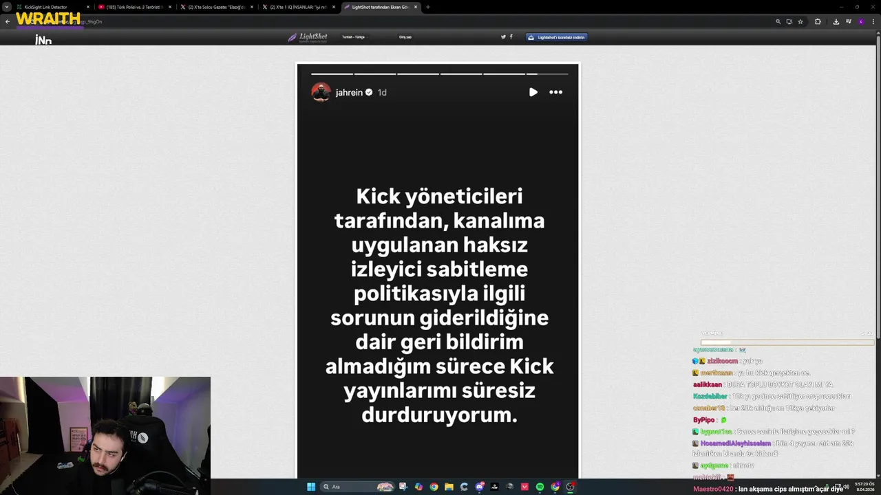Viewport: 881px width, 495px height.
Task: Open the Google Chrome taskbar icon
Action: pos(434,487)
